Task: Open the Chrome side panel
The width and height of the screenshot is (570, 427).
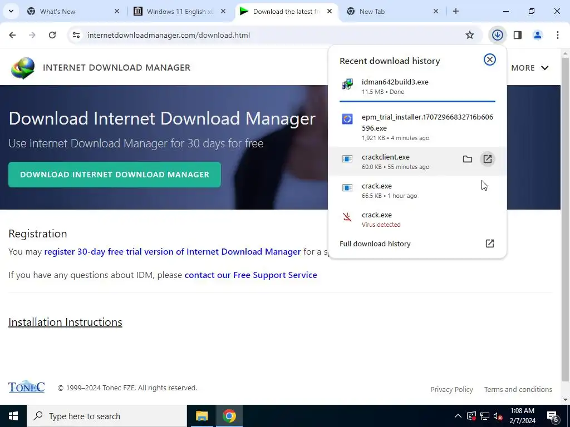Action: pos(518,35)
